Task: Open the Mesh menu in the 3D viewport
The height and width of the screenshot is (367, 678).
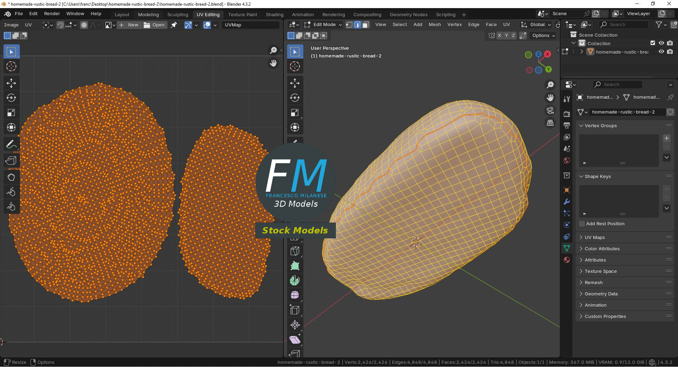Action: pyautogui.click(x=435, y=25)
